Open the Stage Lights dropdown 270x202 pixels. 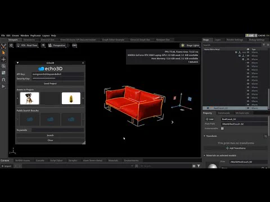click(190, 45)
